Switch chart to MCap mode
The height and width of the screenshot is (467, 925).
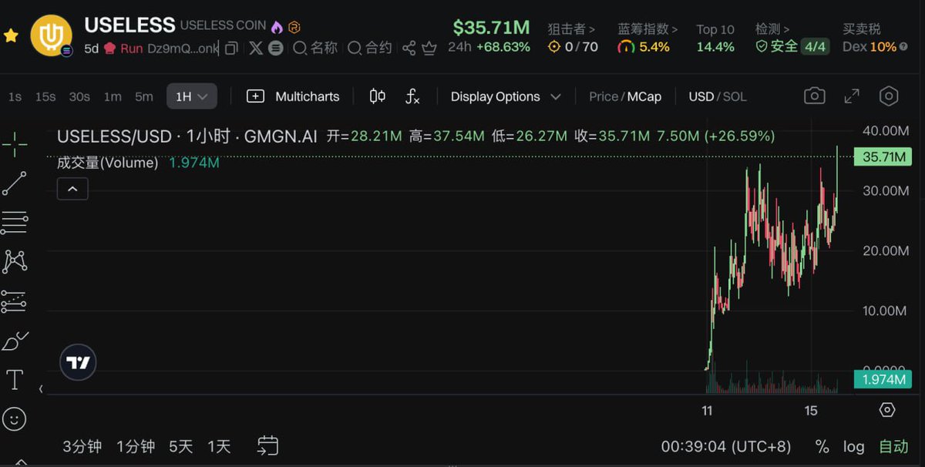(x=644, y=96)
